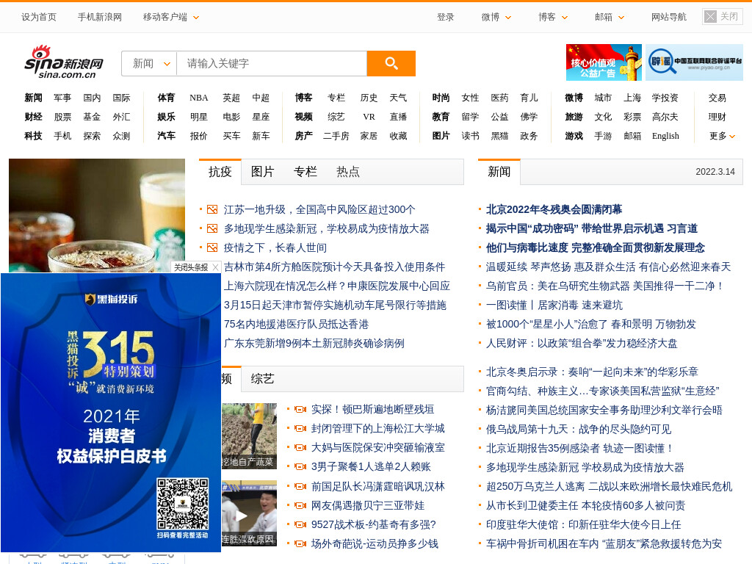Open the 二手房 navigation link
The height and width of the screenshot is (564, 752).
pyautogui.click(x=336, y=136)
